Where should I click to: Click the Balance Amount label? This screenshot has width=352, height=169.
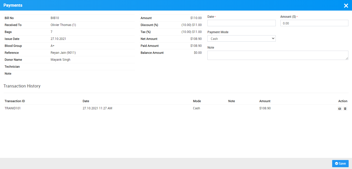[152, 53]
